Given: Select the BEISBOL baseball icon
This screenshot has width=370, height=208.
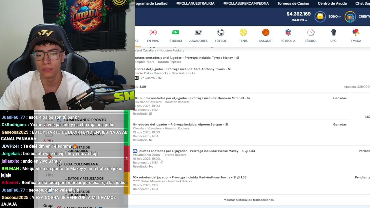Looking at the screenshot, I should click(311, 32).
